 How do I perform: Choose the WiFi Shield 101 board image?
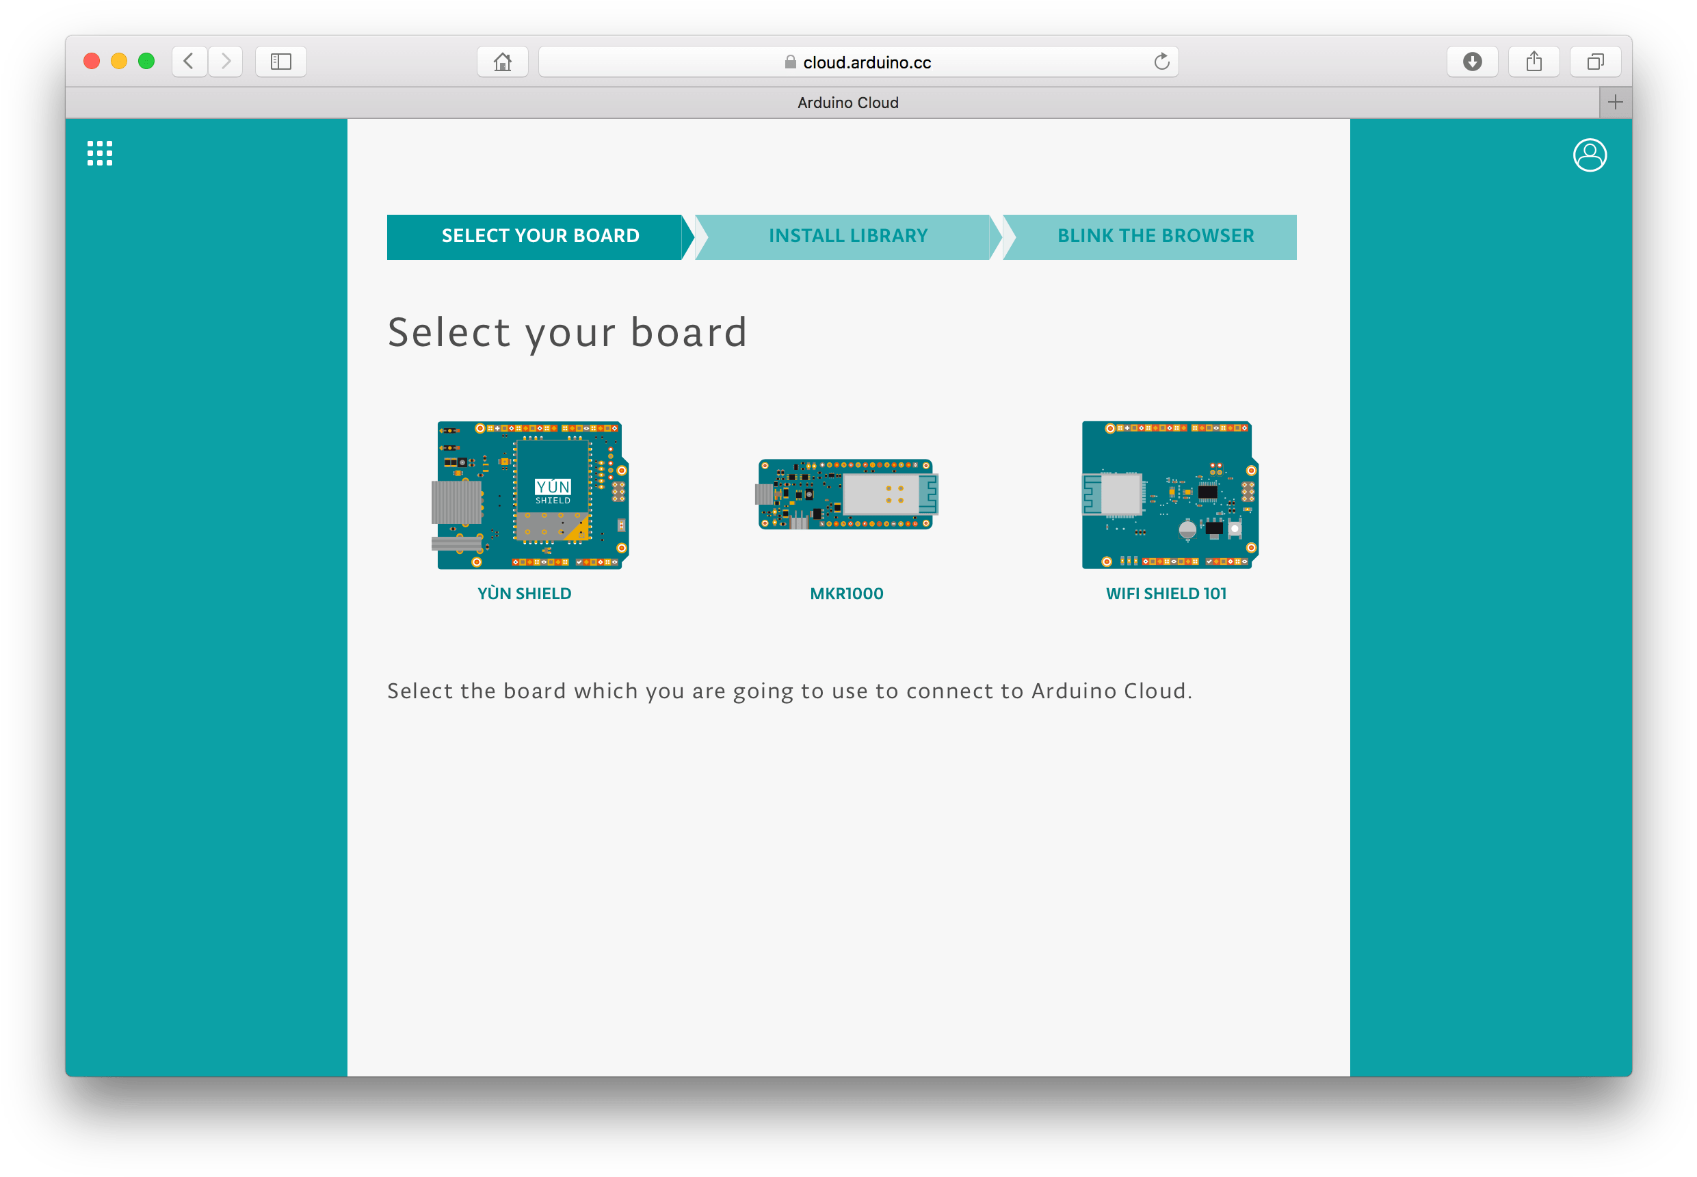(x=1170, y=495)
